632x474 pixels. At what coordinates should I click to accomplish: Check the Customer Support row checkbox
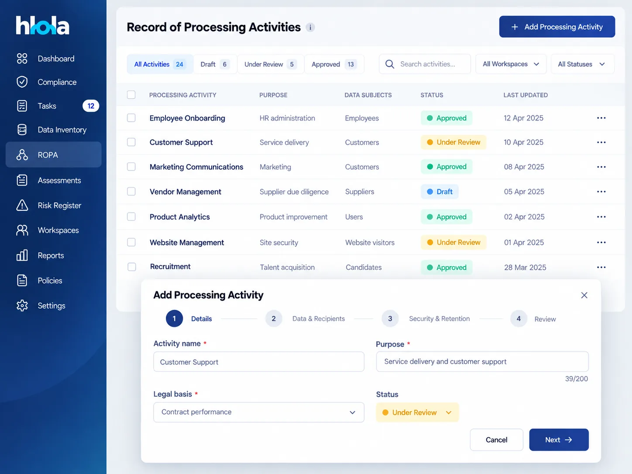click(x=131, y=142)
